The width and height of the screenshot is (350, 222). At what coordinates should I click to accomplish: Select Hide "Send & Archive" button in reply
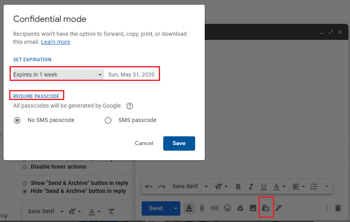pyautogui.click(x=25, y=191)
